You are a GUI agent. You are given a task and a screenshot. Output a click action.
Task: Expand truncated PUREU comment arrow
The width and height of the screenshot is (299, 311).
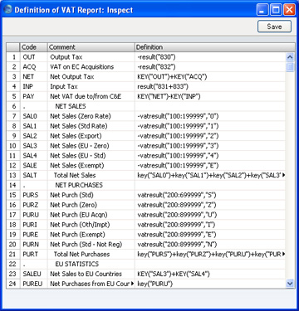(132, 284)
